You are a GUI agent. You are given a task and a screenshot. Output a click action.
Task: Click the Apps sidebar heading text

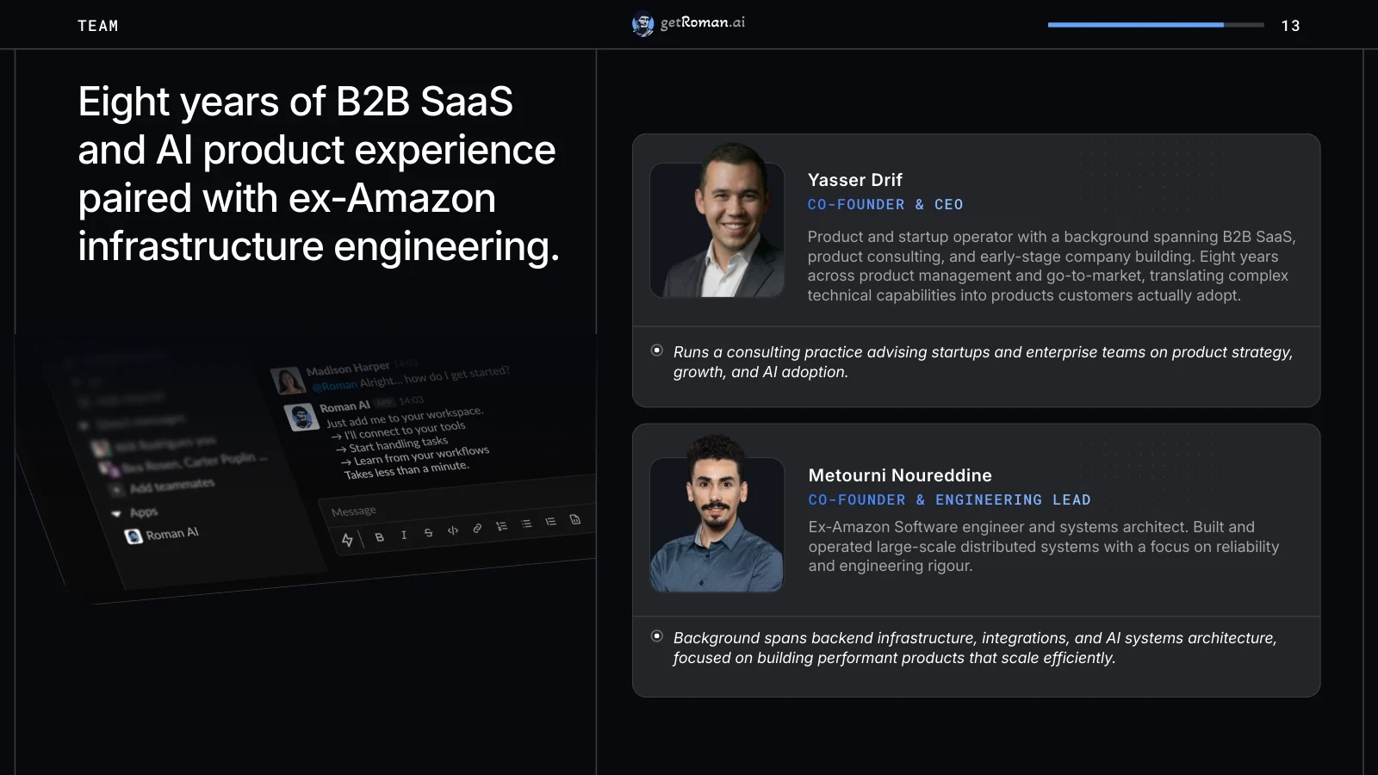[x=144, y=512]
